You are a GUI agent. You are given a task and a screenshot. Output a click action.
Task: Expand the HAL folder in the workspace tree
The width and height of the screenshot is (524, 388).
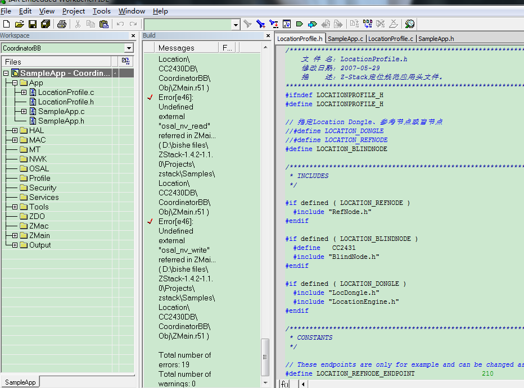tap(15, 130)
